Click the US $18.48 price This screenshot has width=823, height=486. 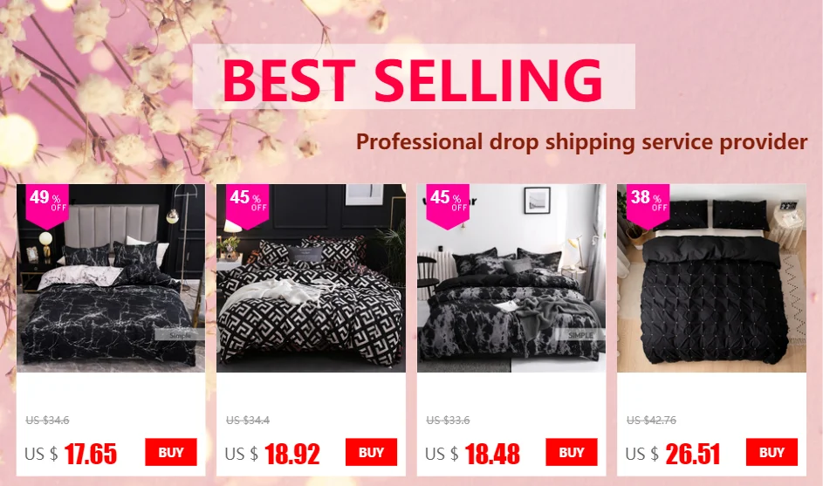click(472, 454)
